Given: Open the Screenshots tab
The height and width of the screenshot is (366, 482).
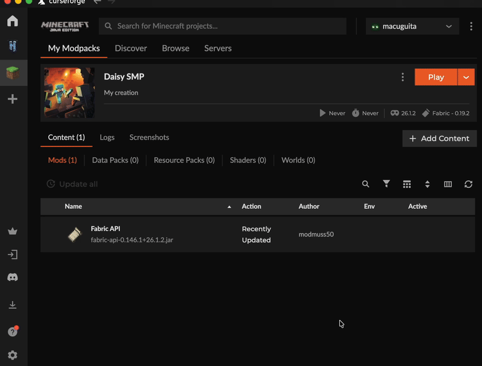Looking at the screenshot, I should tap(149, 137).
